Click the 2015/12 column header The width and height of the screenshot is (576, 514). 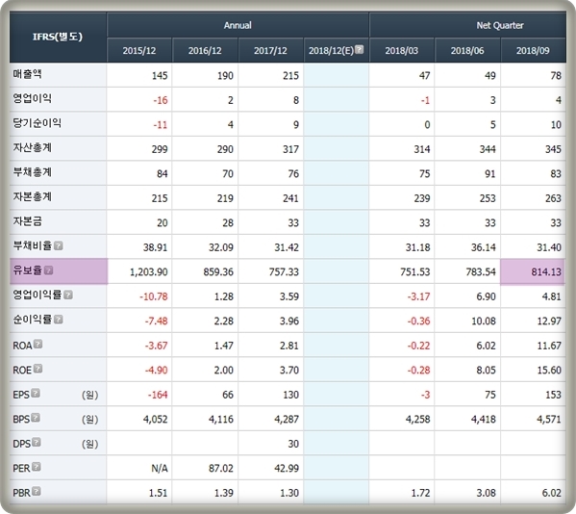coord(139,50)
